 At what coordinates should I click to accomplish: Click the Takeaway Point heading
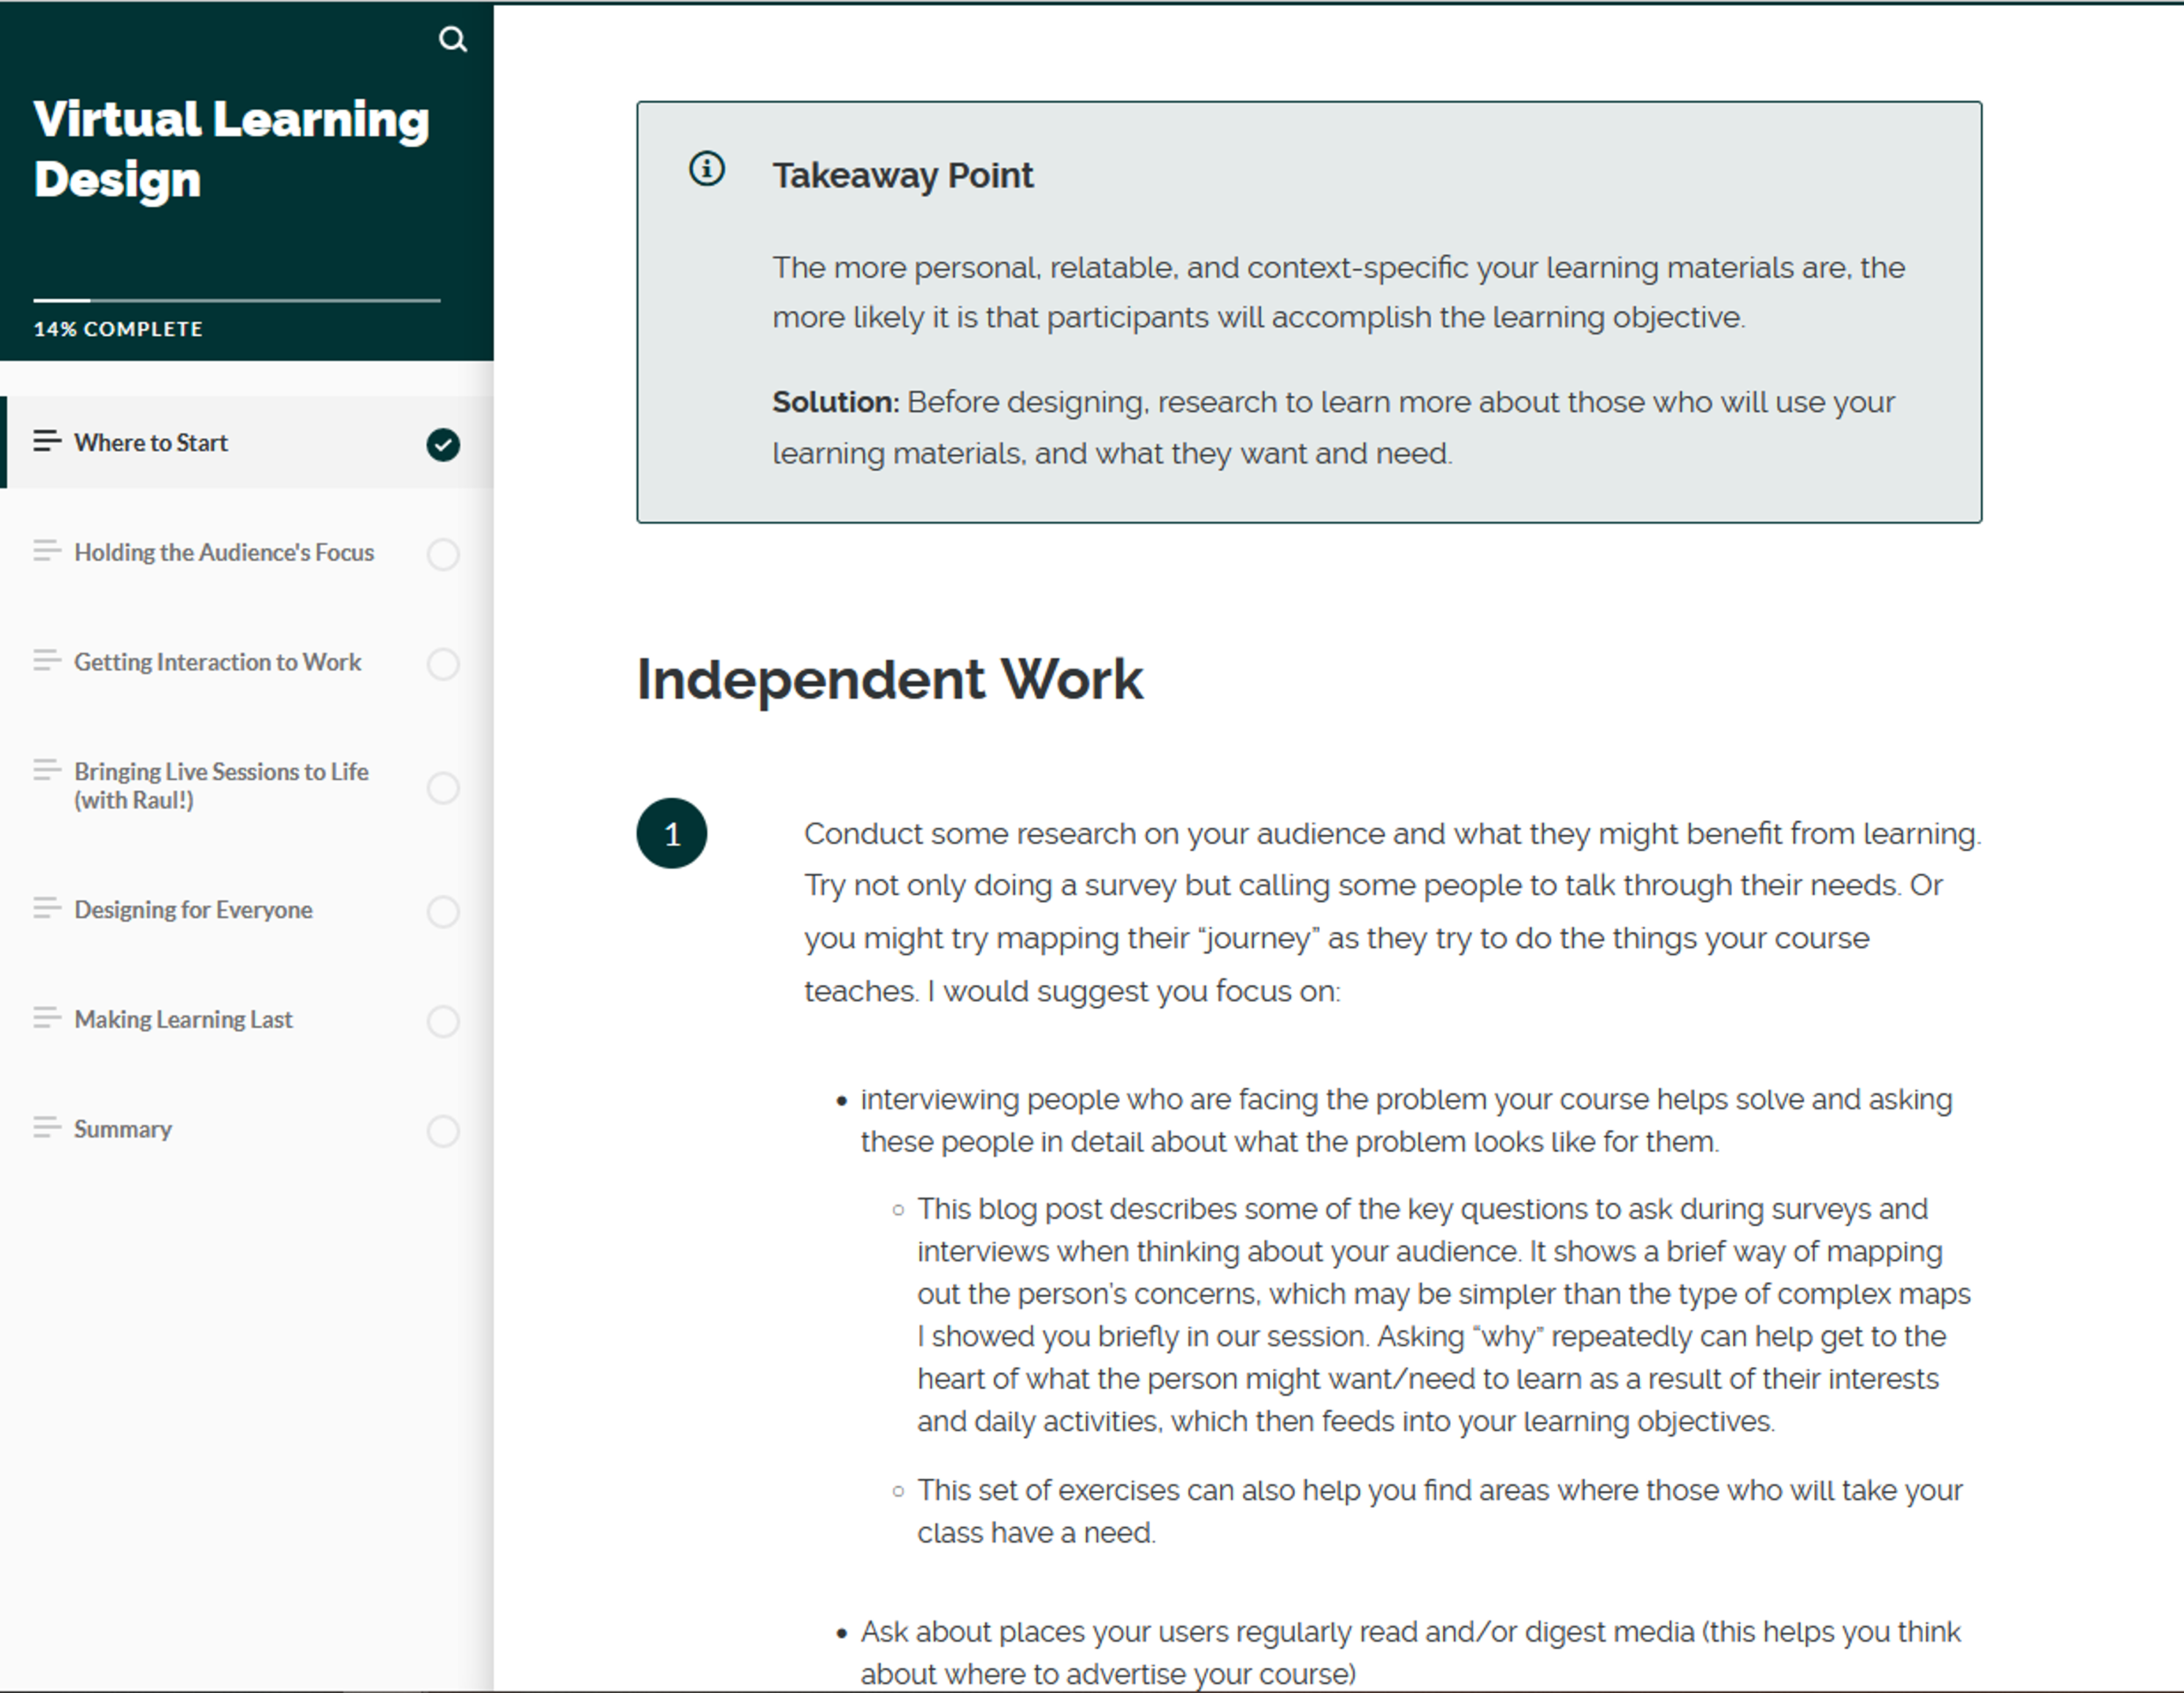tap(903, 176)
